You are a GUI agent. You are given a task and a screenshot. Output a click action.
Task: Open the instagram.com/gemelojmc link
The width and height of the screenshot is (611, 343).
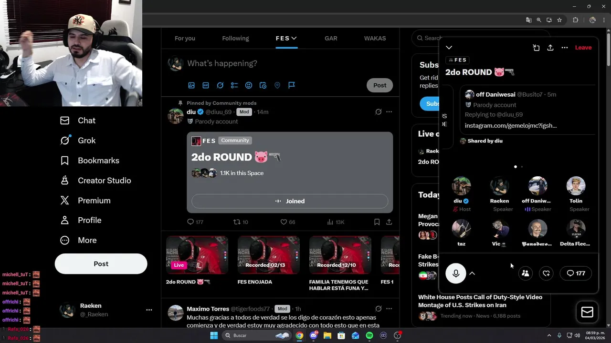511,126
